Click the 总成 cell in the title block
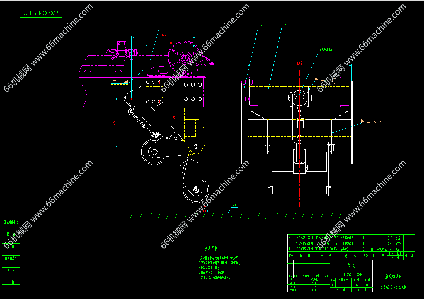The image size is (424, 299). (351, 266)
